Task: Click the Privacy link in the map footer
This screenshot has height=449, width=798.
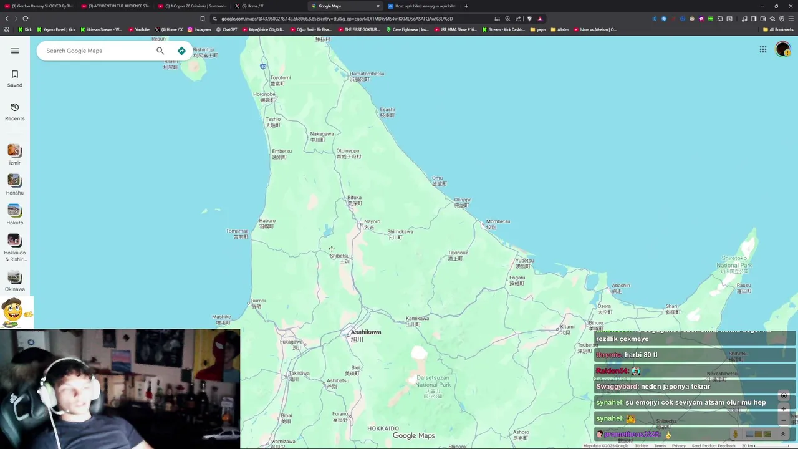Action: click(x=678, y=446)
